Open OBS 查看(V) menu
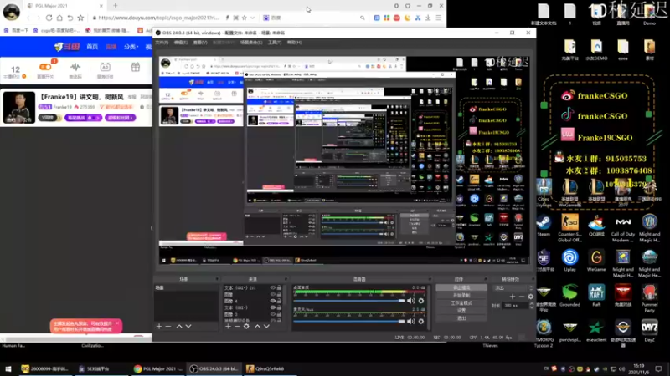The width and height of the screenshot is (670, 376). pos(200,43)
